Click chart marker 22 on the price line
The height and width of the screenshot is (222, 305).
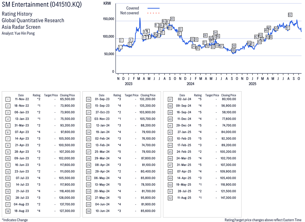point(180,29)
